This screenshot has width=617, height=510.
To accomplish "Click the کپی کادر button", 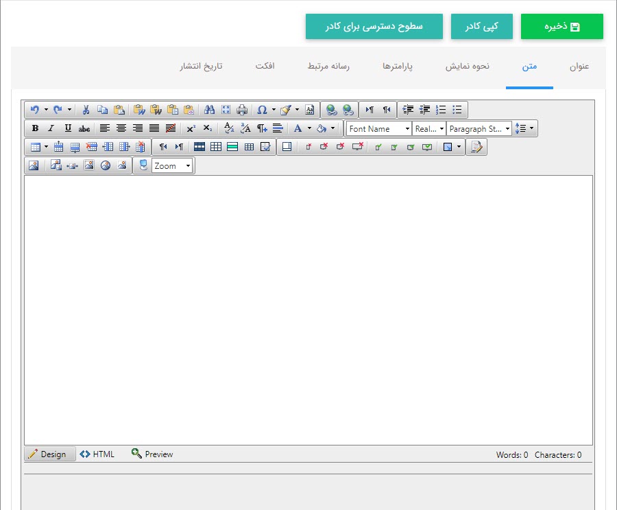I will [x=481, y=27].
